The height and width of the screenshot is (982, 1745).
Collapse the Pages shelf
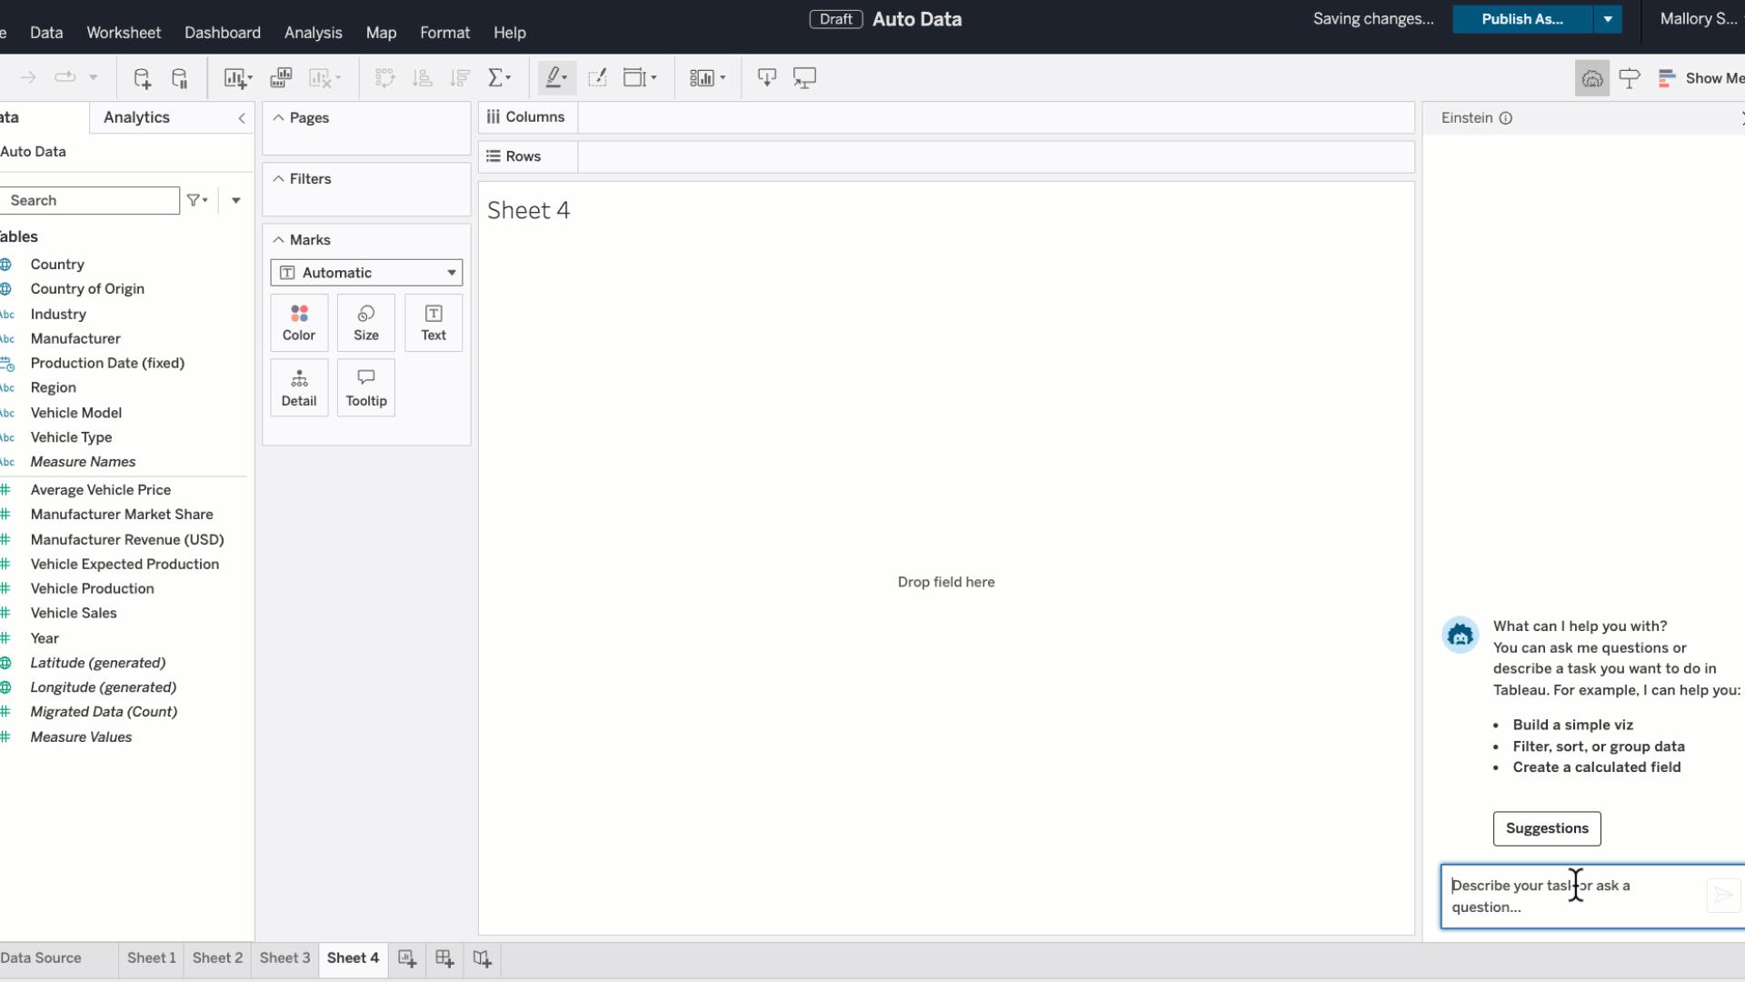pos(278,117)
